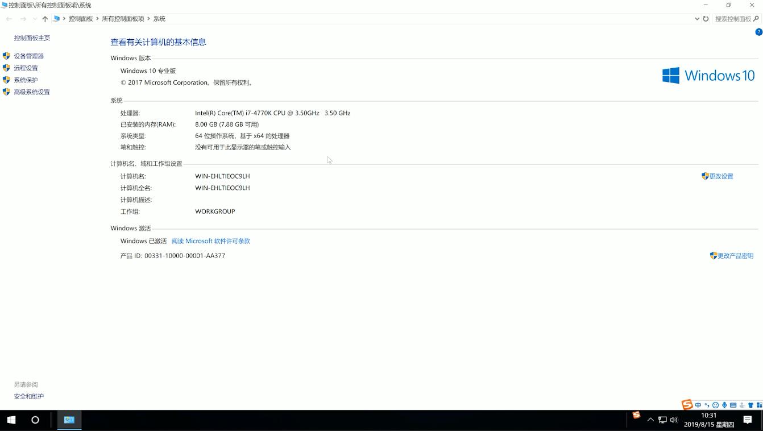Click the shield icon beside 系统保护
763x431 pixels.
click(6, 80)
